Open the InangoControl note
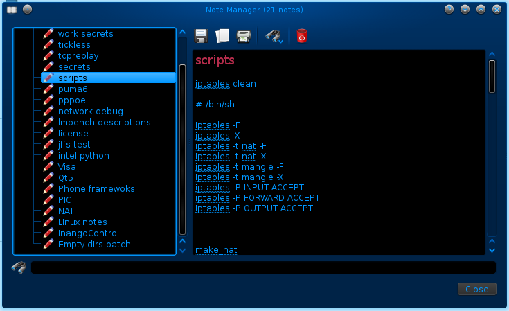509x311 pixels. [x=89, y=233]
